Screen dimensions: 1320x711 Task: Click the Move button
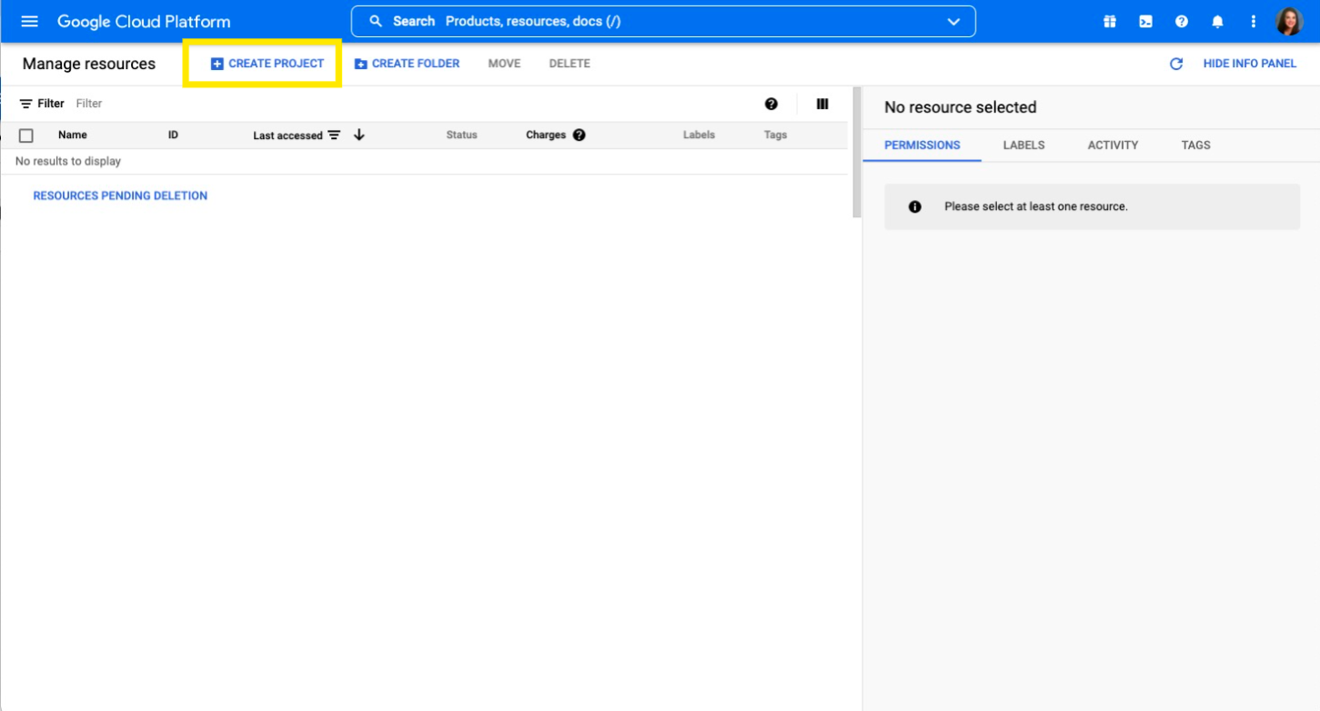click(x=504, y=64)
